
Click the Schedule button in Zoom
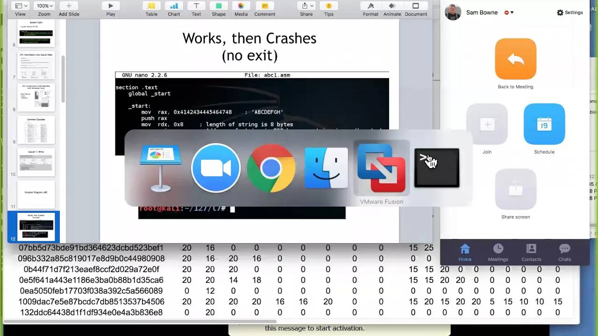[x=544, y=124]
